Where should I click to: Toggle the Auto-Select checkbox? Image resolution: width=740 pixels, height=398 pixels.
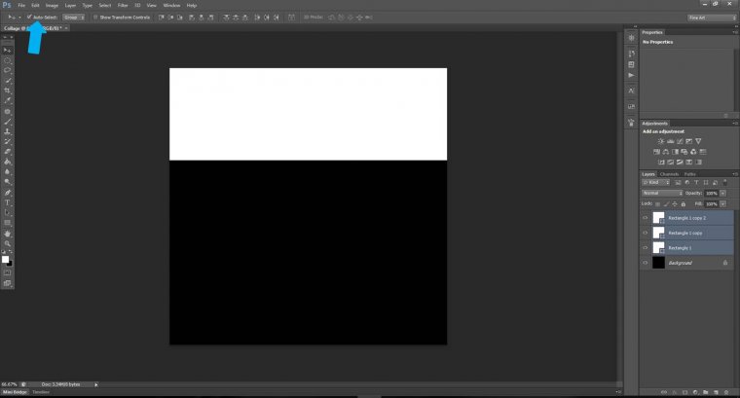click(x=29, y=17)
